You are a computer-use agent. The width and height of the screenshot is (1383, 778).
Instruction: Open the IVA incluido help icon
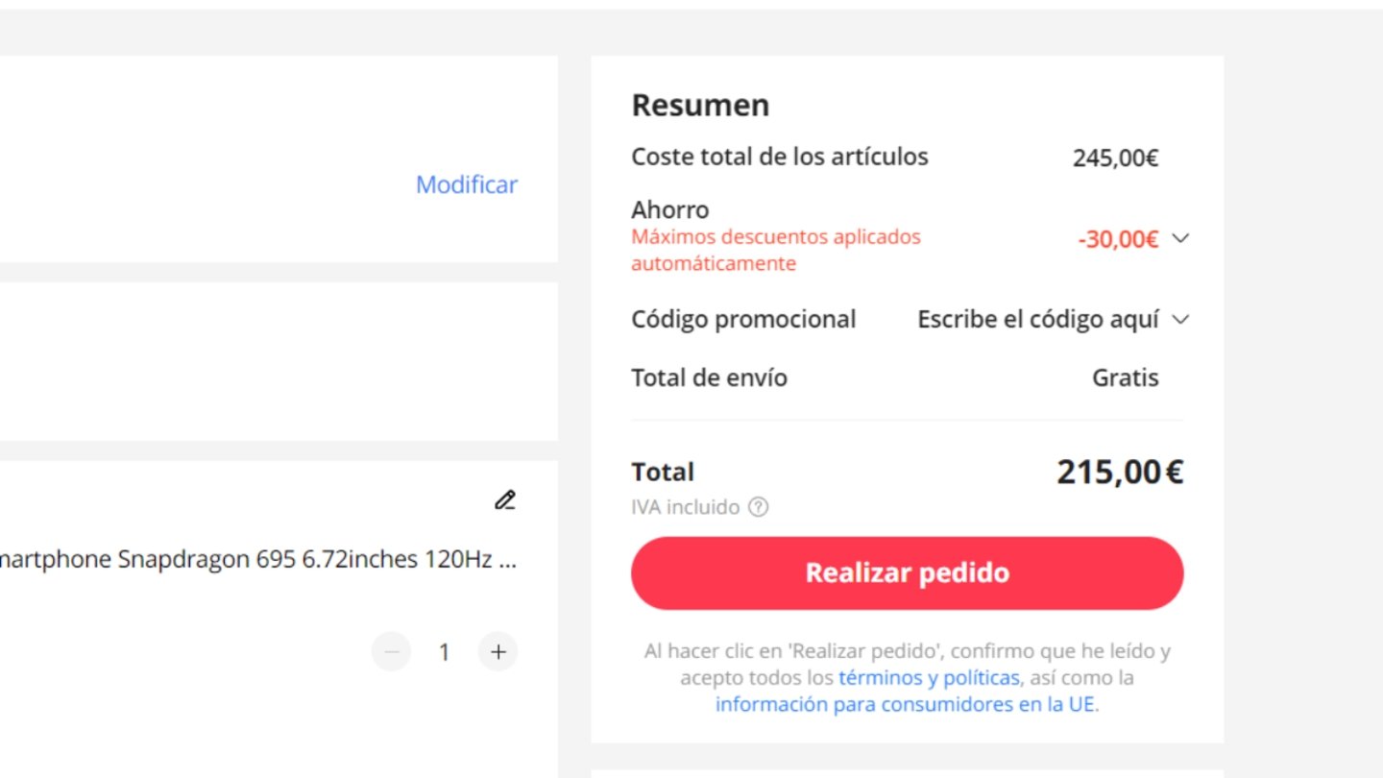click(x=758, y=507)
